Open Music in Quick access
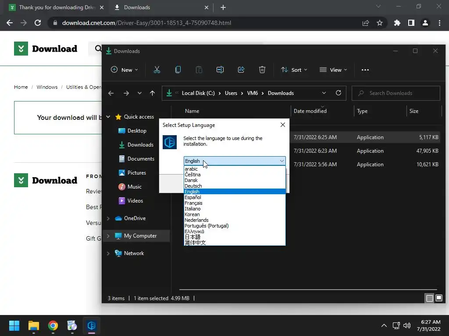Image resolution: width=449 pixels, height=336 pixels. coord(134,186)
